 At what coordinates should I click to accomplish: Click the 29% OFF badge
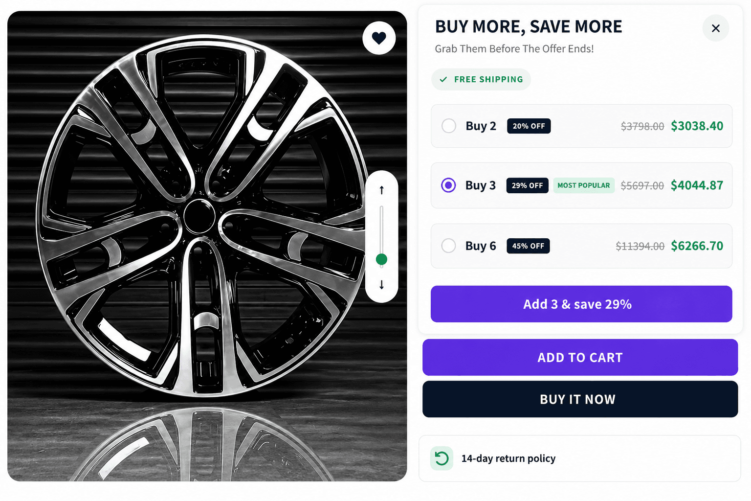528,185
